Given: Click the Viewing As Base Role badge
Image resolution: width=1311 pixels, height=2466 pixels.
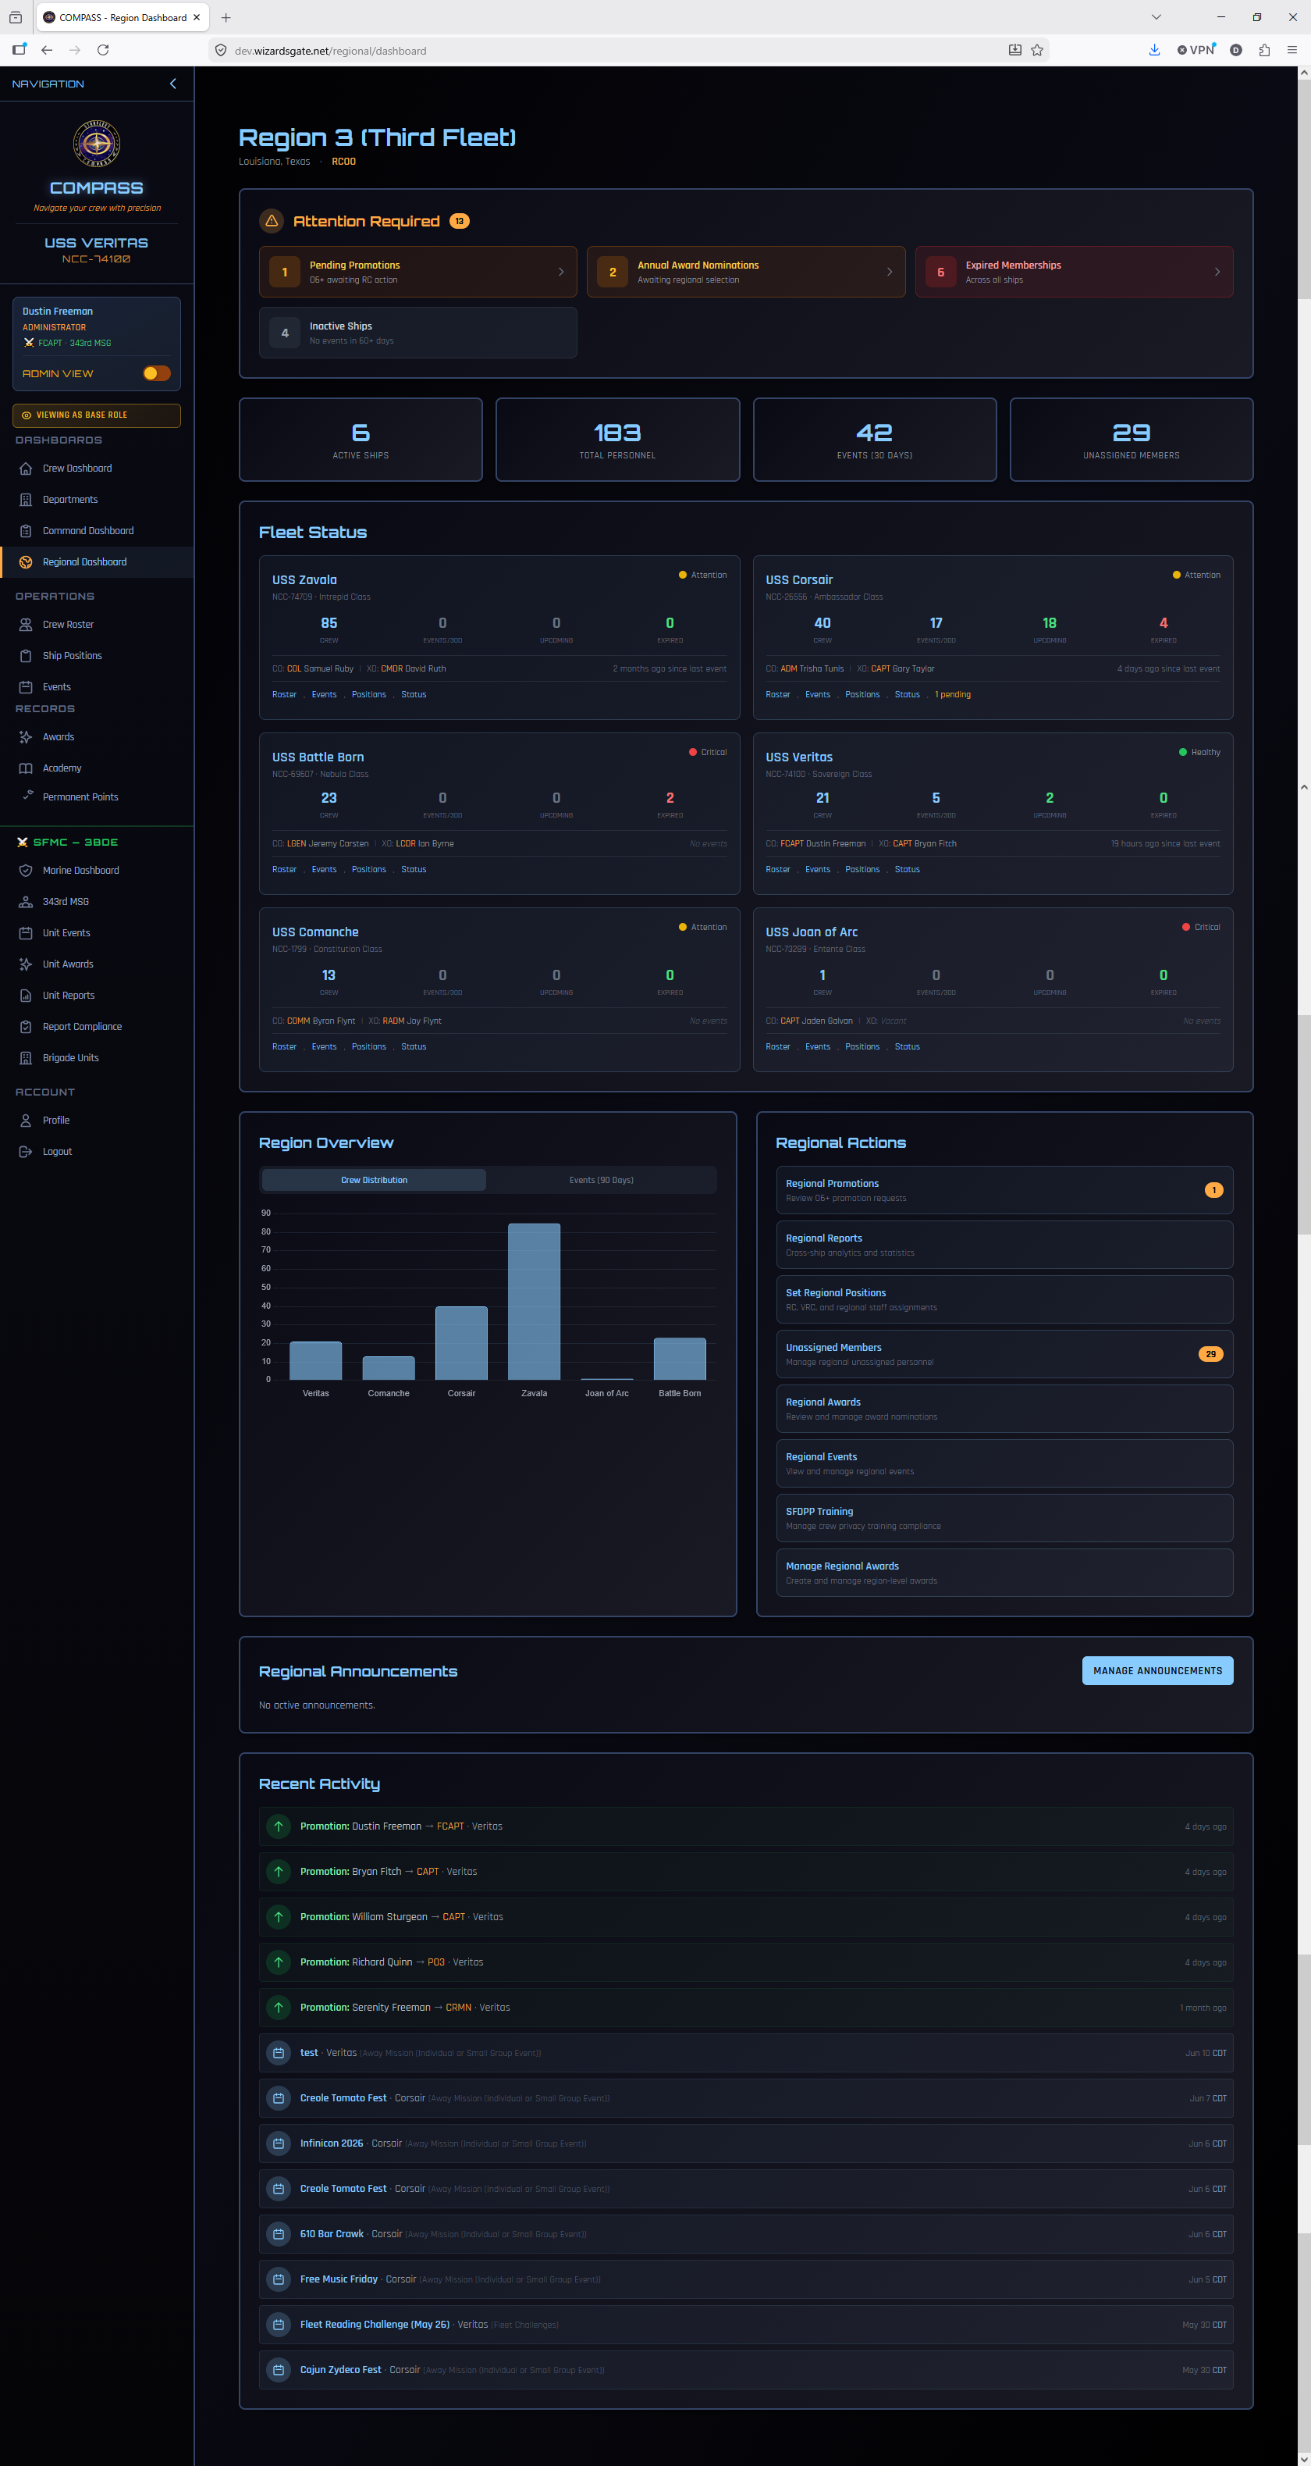Looking at the screenshot, I should tap(97, 415).
